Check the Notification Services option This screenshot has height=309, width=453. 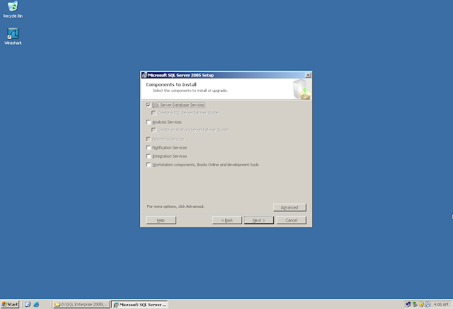[149, 148]
